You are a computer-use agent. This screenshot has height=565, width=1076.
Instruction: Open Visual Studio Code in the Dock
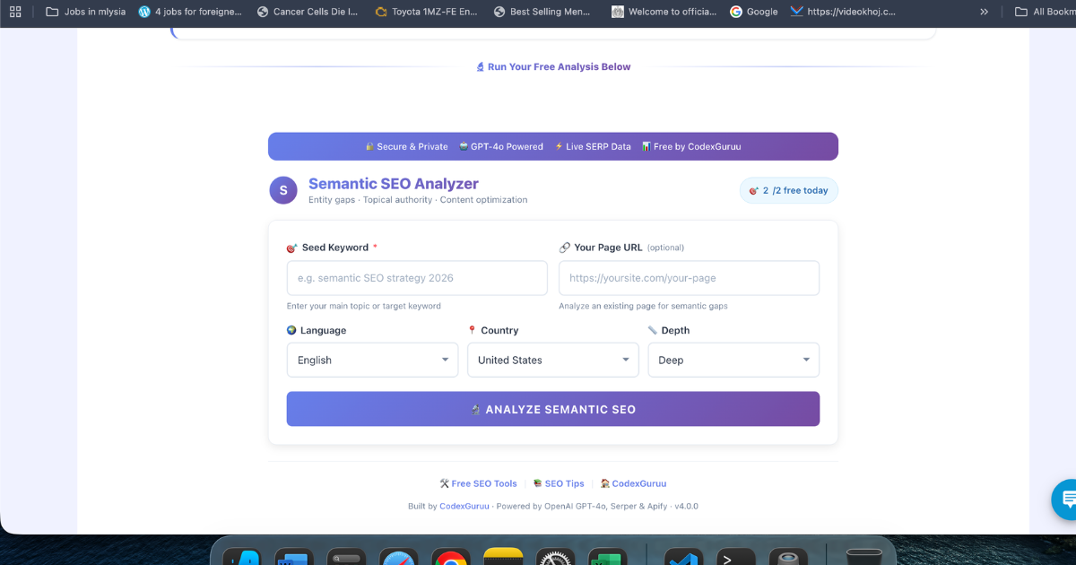pyautogui.click(x=683, y=558)
